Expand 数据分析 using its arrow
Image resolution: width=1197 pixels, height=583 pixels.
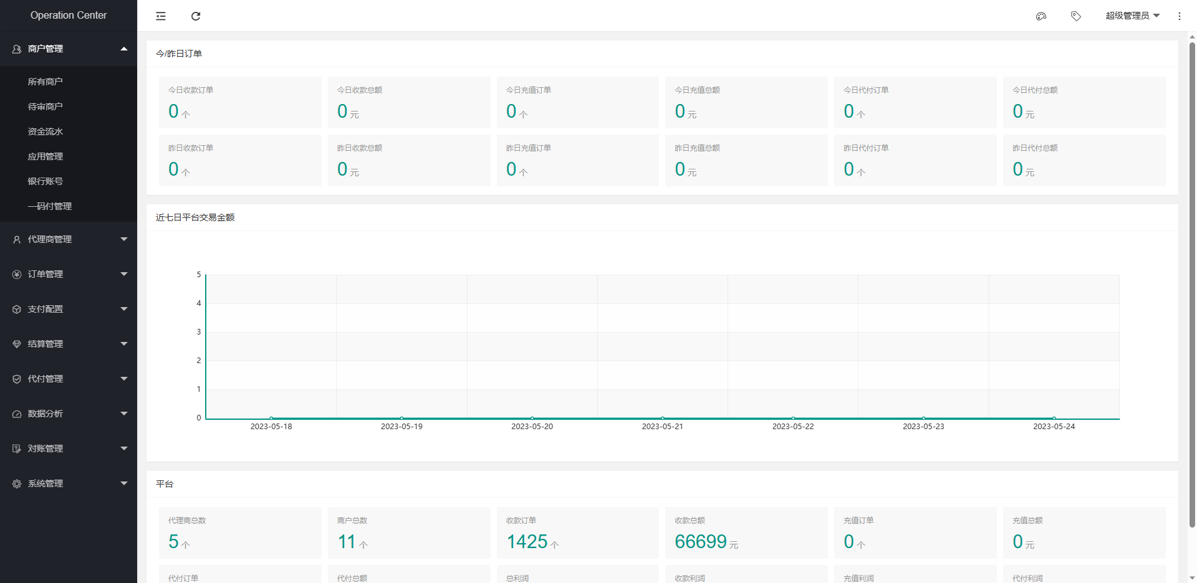click(124, 414)
